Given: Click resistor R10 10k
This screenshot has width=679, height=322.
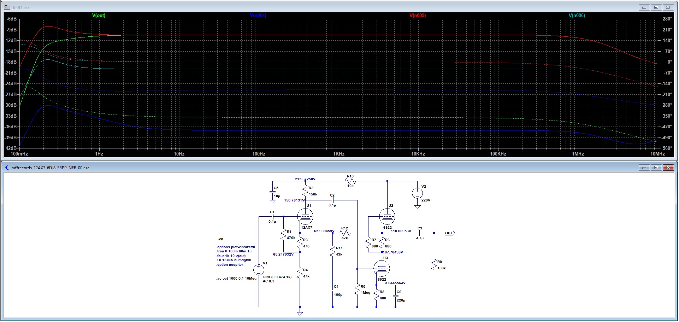Looking at the screenshot, I should coord(350,181).
